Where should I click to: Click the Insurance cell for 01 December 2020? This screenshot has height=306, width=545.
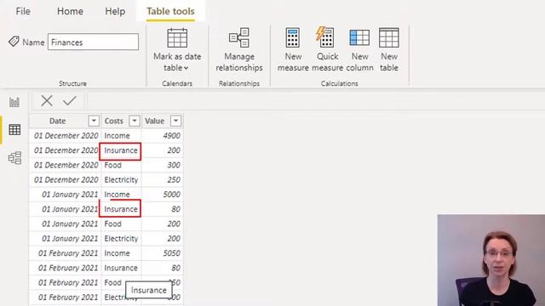pos(120,150)
